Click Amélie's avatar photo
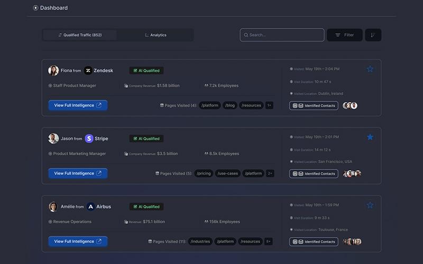The width and height of the screenshot is (423, 264). tap(53, 206)
